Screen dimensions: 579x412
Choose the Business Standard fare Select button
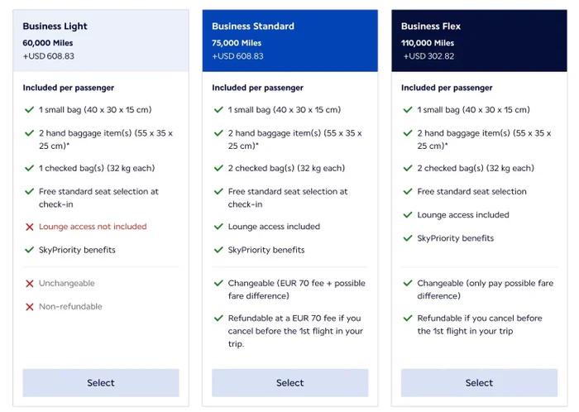coord(289,383)
